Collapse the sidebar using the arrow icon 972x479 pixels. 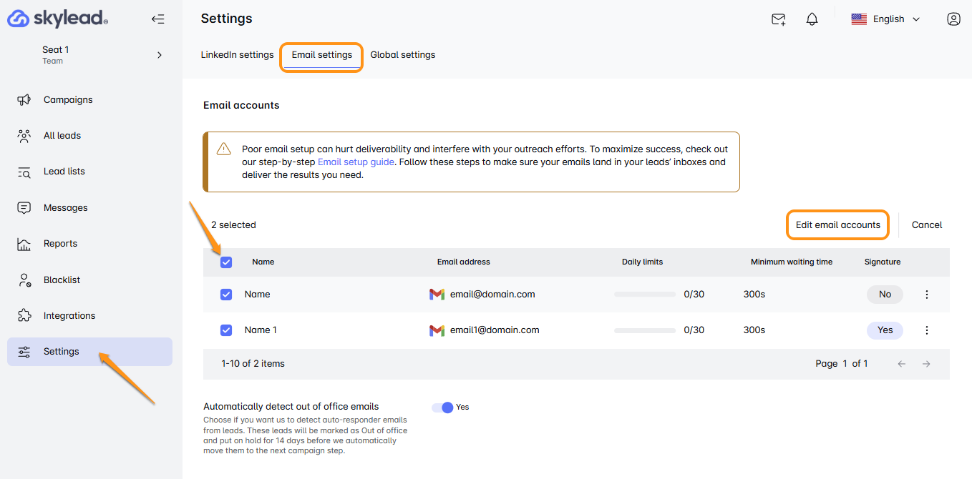[x=158, y=19]
